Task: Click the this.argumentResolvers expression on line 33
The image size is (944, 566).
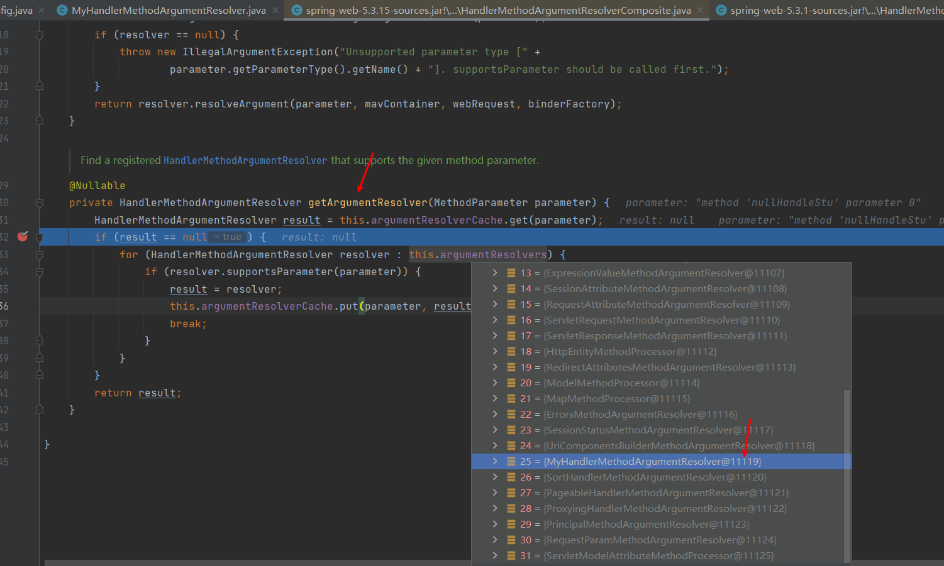Action: pos(478,254)
